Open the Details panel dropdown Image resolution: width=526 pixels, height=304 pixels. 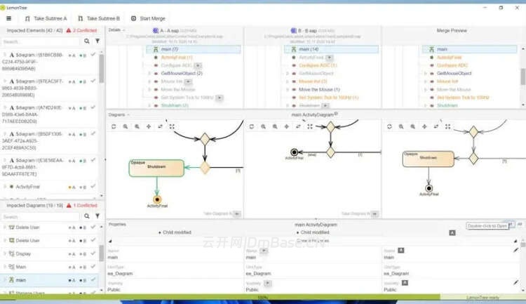coord(123,30)
